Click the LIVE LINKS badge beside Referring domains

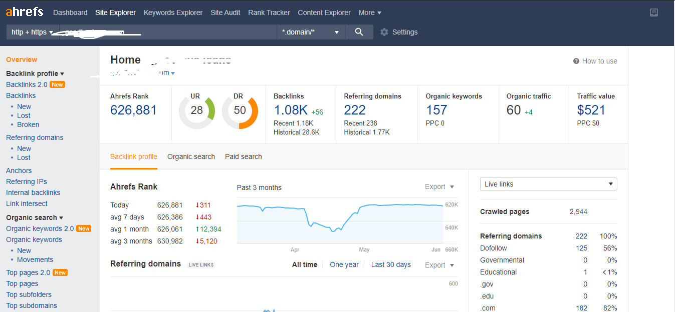200,264
